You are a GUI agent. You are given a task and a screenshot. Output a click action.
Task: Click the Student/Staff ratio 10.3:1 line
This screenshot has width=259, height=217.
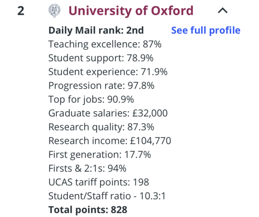click(107, 196)
